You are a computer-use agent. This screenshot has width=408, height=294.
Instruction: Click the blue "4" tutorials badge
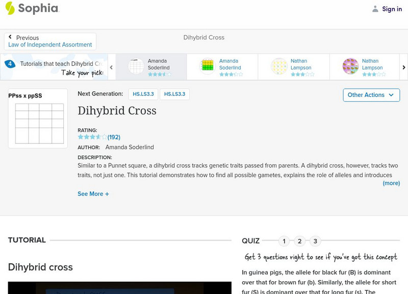click(x=9, y=63)
